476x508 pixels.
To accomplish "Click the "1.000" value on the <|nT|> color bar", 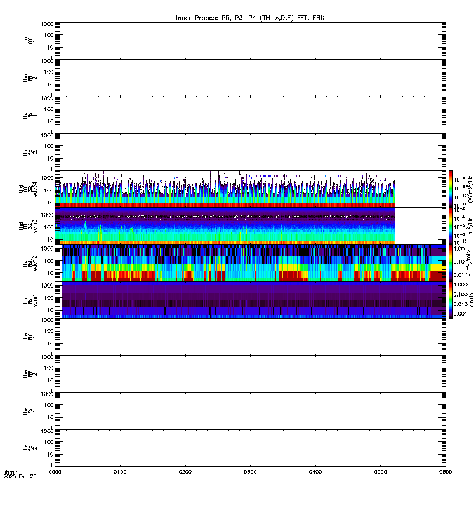I will 461,284.
